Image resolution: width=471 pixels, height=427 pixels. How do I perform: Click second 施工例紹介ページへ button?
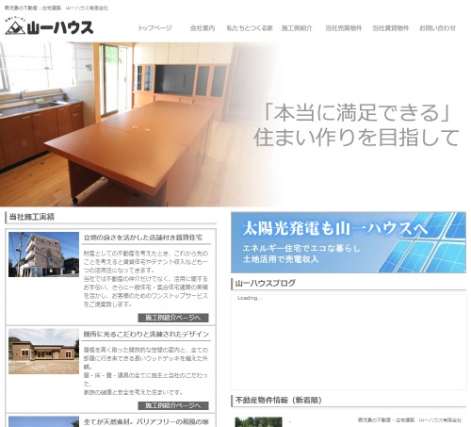[x=173, y=405]
